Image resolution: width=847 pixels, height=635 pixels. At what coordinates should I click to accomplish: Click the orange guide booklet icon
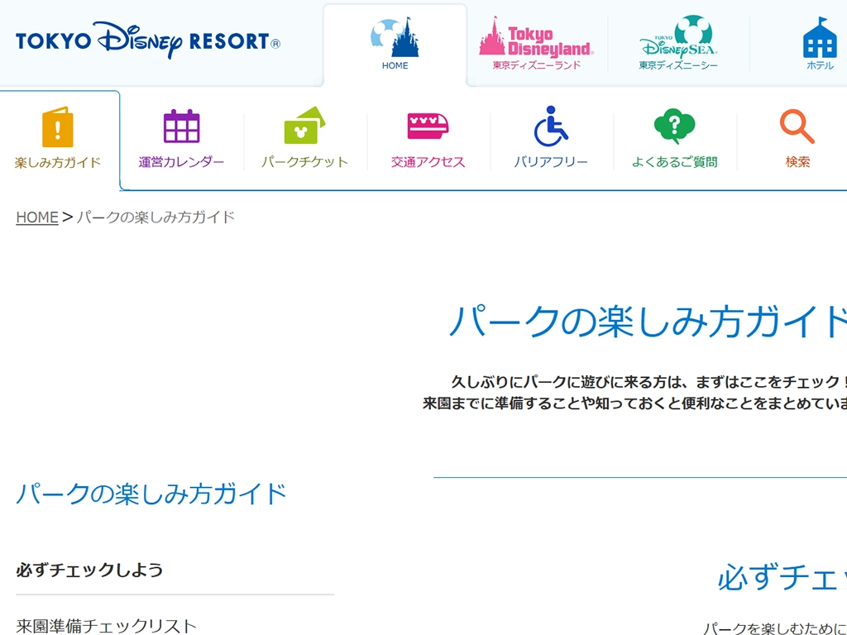click(x=58, y=127)
